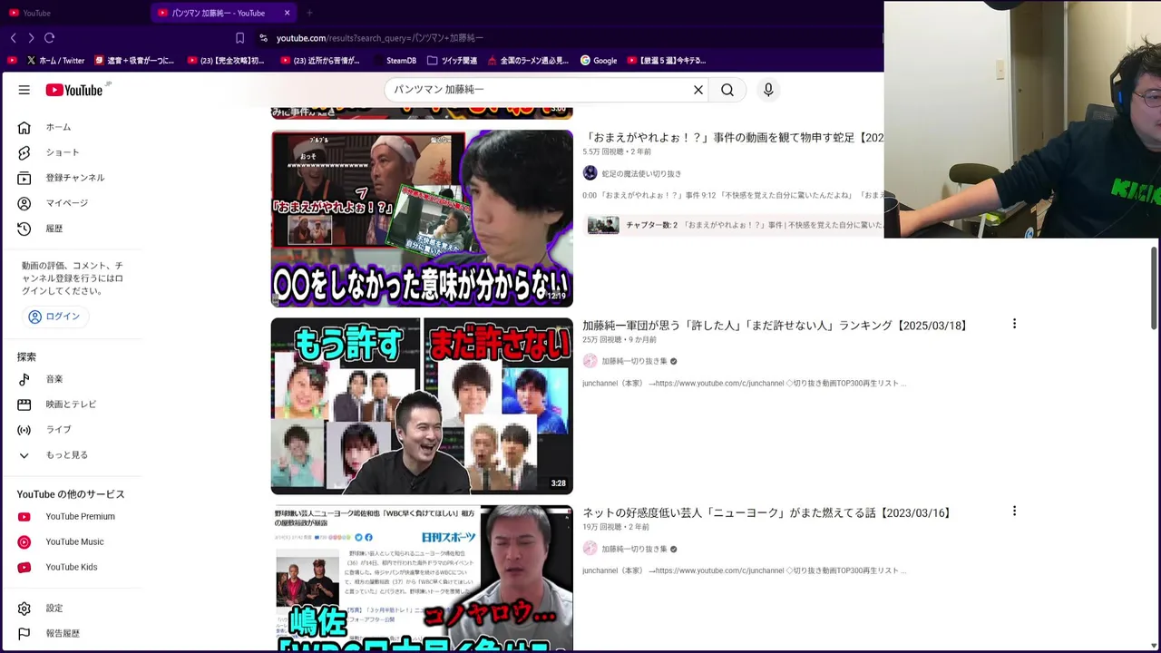This screenshot has width=1161, height=653.
Task: Open the Google bookmark
Action: [x=599, y=61]
